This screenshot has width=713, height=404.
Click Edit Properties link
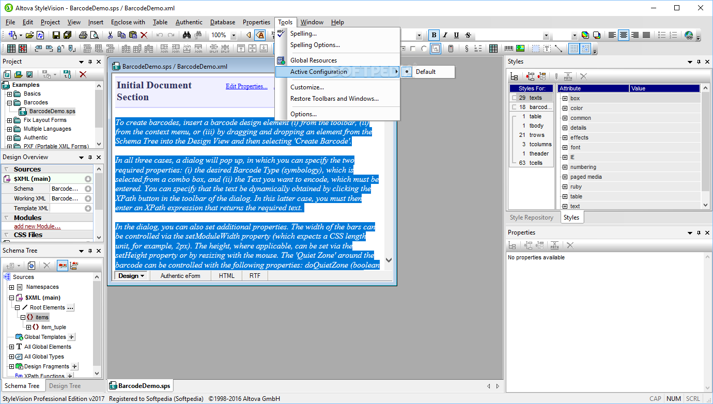point(246,86)
